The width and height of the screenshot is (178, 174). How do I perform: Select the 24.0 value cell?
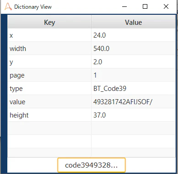133,35
